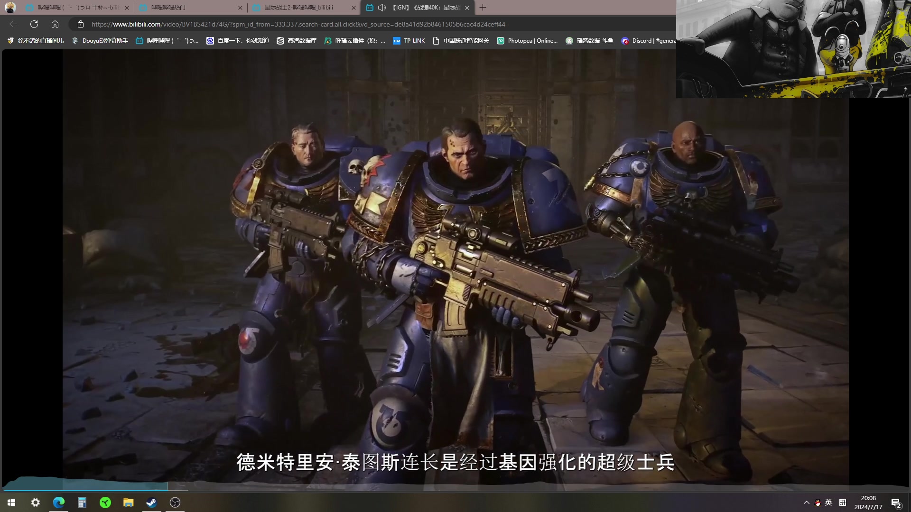This screenshot has height=512, width=911.
Task: Click the browser profile avatar
Action: [10, 8]
